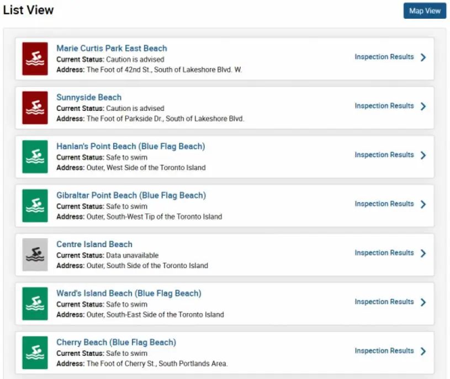
Task: Click Gibraltar Point 'Safe to swim' status
Action: click(x=126, y=206)
